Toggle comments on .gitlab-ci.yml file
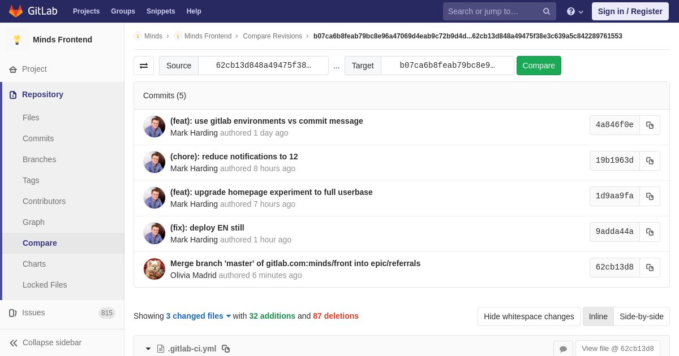Image resolution: width=679 pixels, height=356 pixels. (x=563, y=349)
